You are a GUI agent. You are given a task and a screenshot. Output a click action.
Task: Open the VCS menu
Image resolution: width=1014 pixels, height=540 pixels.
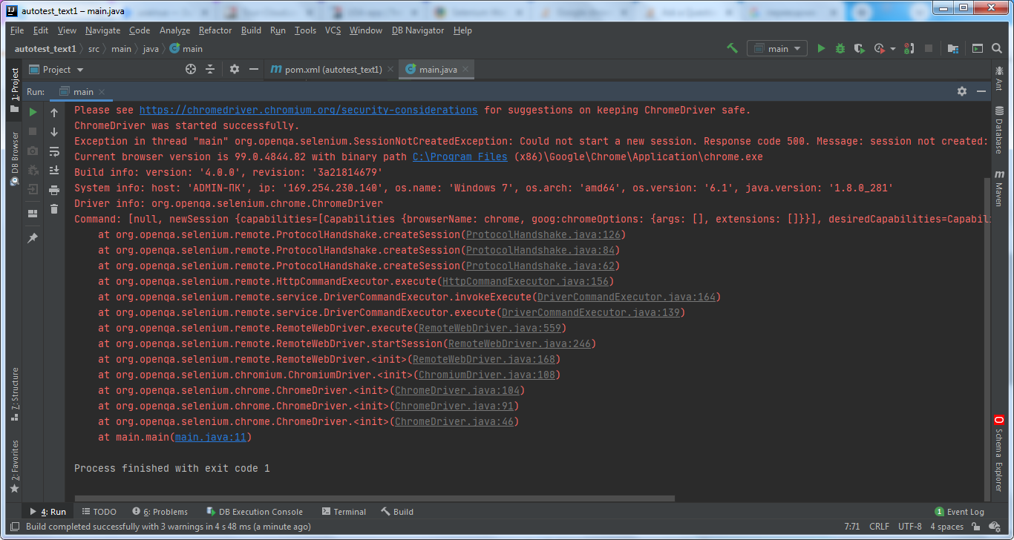pos(333,30)
